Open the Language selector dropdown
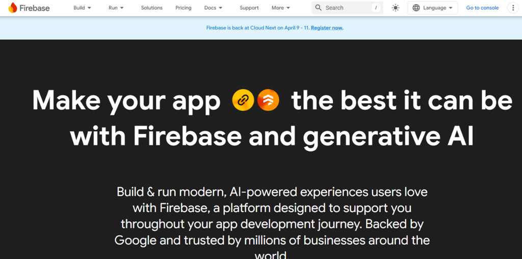 (x=432, y=8)
